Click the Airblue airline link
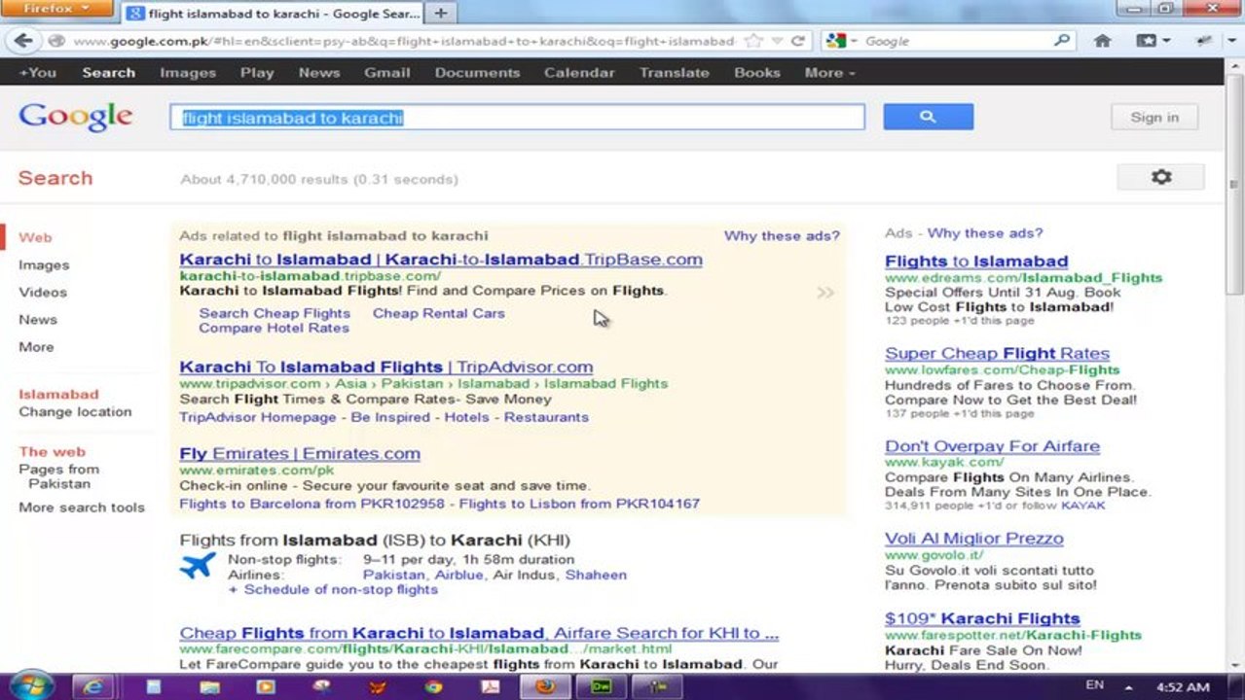This screenshot has width=1245, height=700. tap(458, 575)
